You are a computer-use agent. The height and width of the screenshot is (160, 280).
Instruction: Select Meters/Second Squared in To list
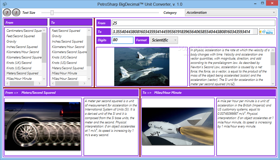click(x=69, y=68)
